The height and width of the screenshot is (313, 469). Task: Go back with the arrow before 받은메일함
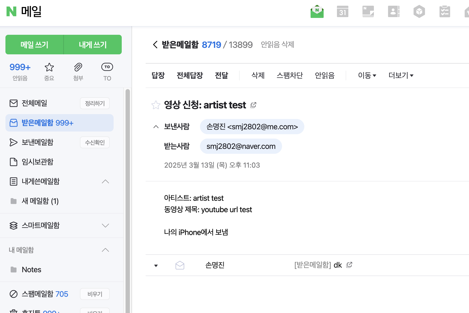[x=155, y=45]
